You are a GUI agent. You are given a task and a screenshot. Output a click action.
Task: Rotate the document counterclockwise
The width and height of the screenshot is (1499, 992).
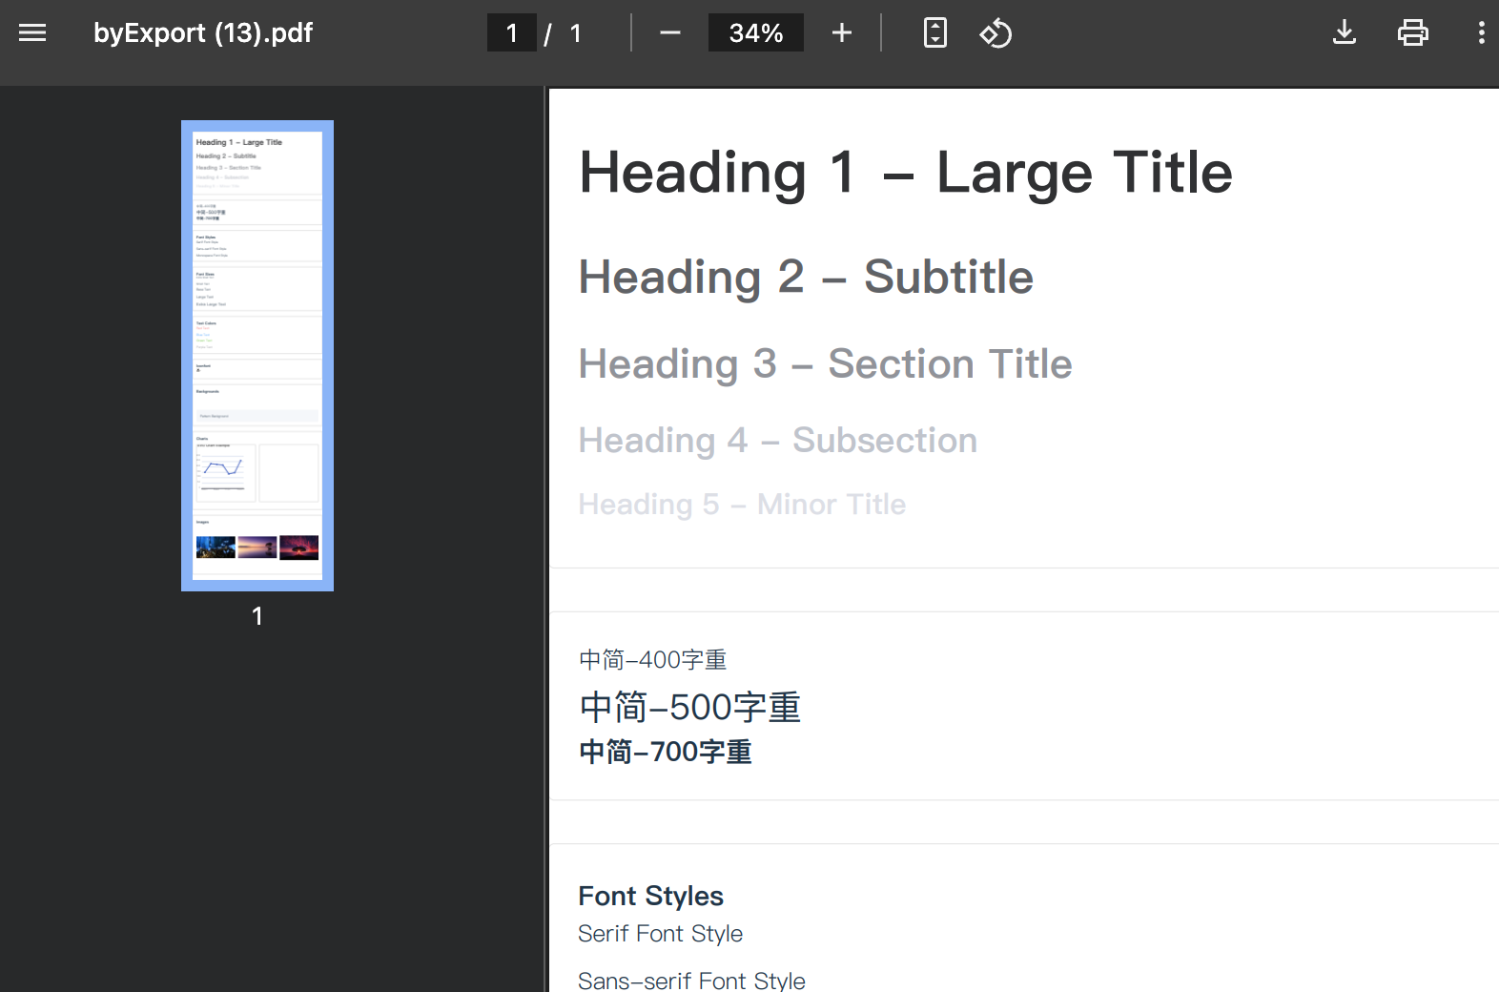tap(996, 33)
